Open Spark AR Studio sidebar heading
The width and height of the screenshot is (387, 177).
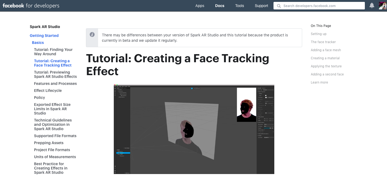[x=45, y=27]
